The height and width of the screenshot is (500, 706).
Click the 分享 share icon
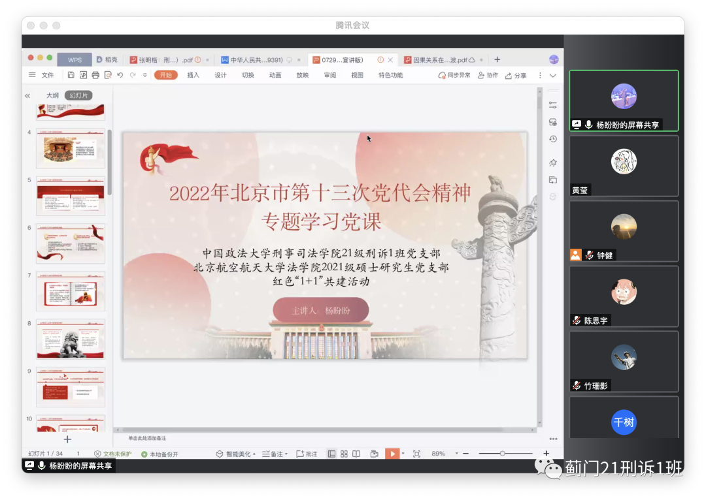(509, 76)
